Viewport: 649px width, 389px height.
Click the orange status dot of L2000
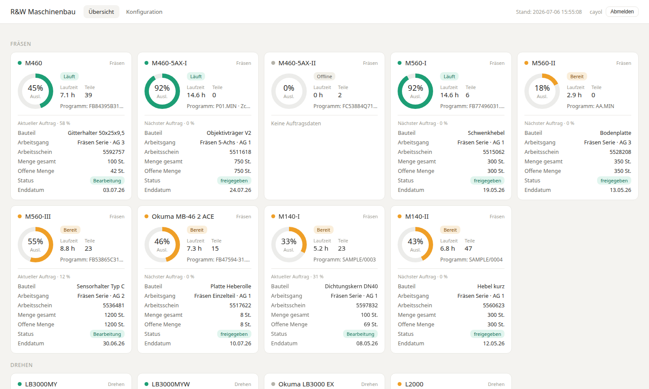(400, 384)
